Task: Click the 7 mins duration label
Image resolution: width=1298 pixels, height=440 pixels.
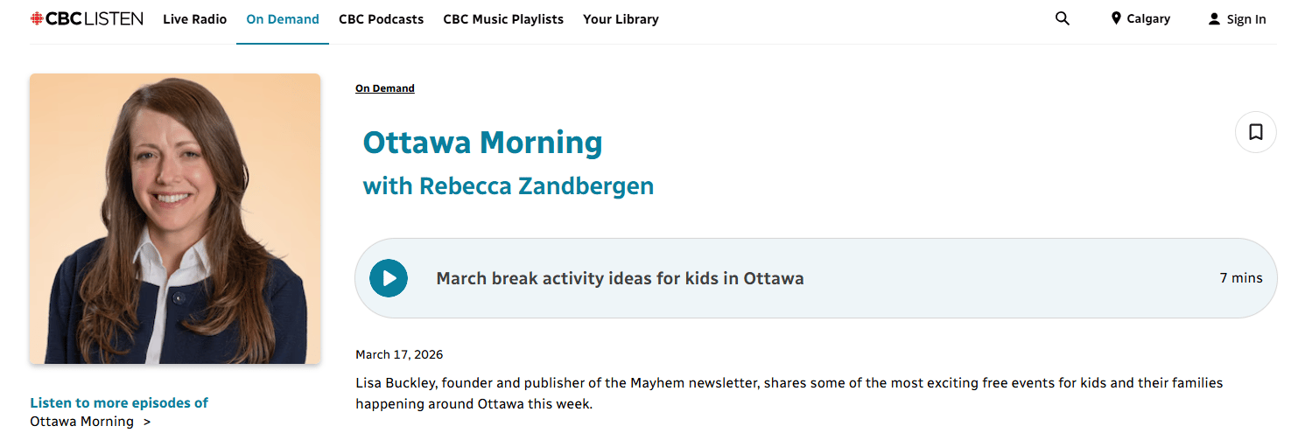Action: [1241, 278]
